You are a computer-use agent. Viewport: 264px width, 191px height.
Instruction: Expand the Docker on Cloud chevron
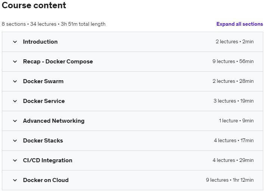click(x=15, y=180)
